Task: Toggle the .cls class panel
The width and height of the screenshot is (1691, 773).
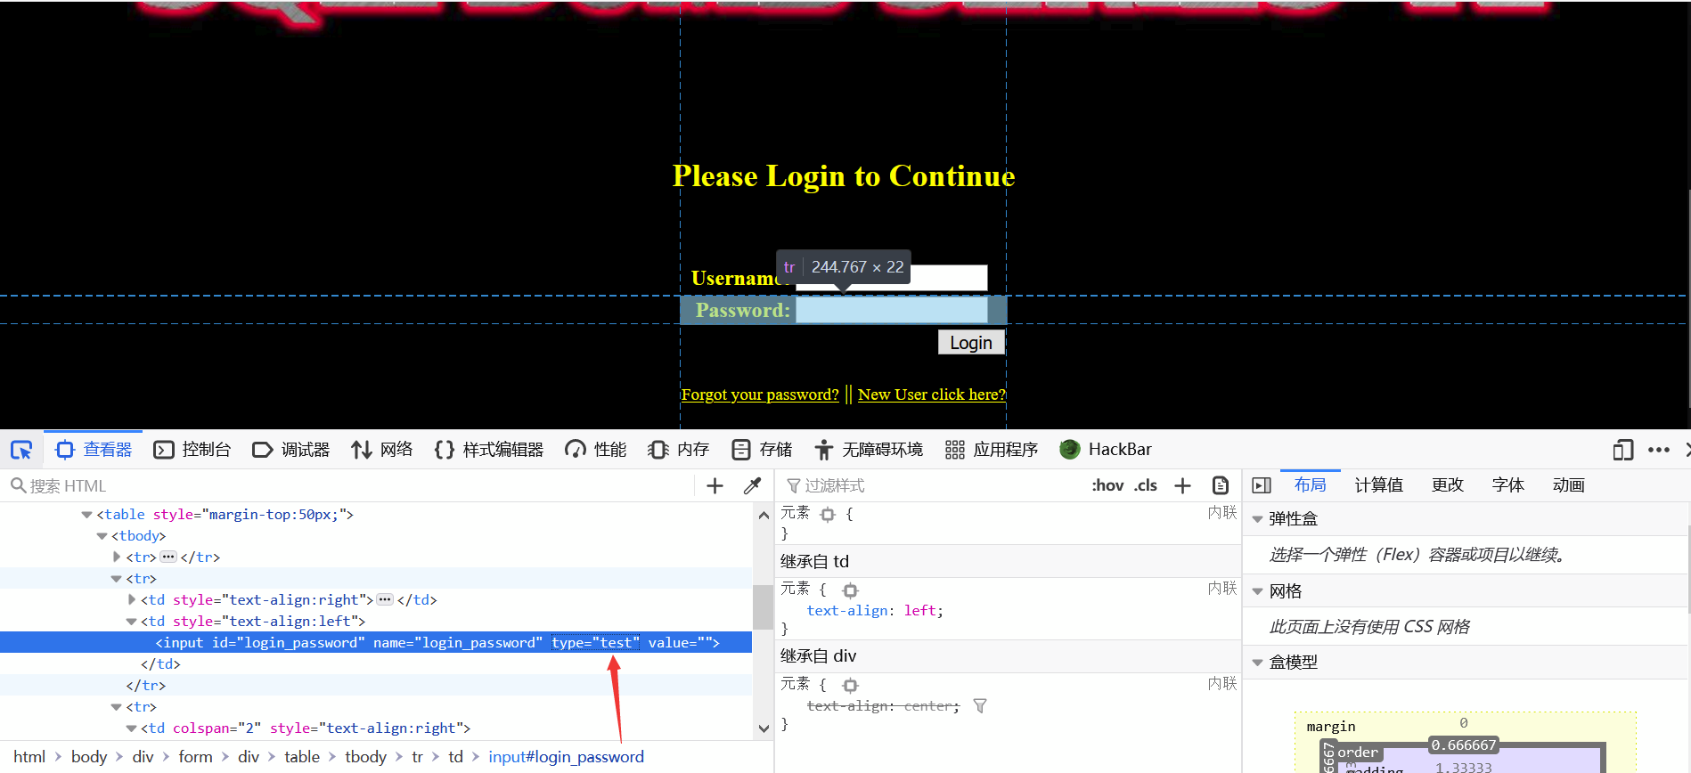Action: pyautogui.click(x=1146, y=485)
